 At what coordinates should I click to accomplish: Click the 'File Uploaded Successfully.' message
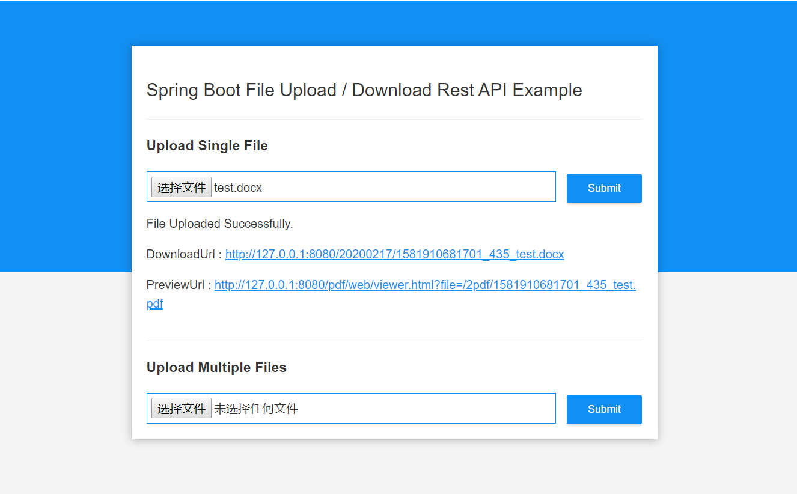pyautogui.click(x=220, y=224)
